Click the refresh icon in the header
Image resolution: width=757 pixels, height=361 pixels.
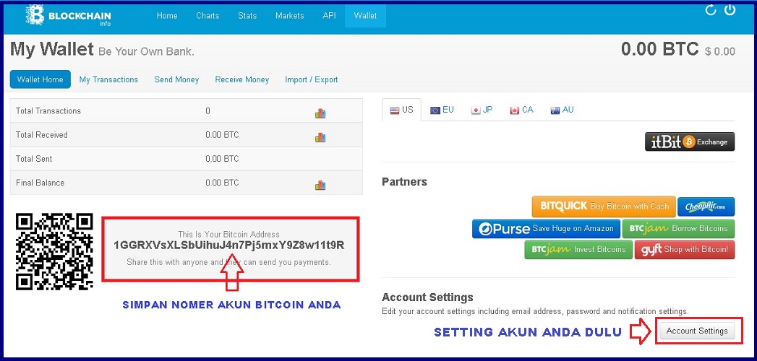pos(710,10)
